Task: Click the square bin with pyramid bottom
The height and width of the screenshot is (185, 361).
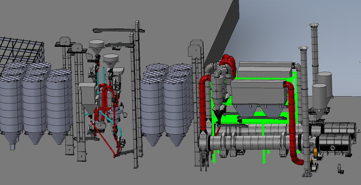Action: [x=87, y=95]
